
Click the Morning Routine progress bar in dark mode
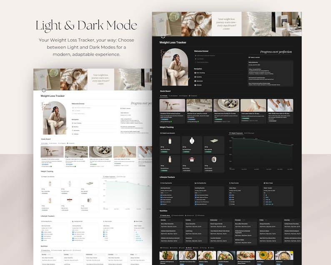pyautogui.click(x=166, y=193)
